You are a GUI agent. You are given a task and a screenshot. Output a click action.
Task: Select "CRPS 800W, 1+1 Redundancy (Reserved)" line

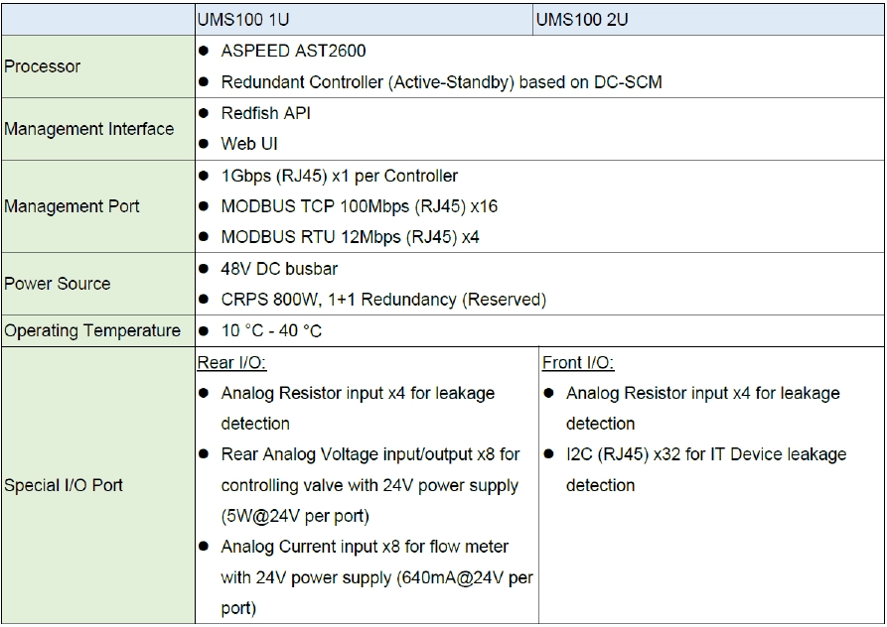click(x=383, y=300)
